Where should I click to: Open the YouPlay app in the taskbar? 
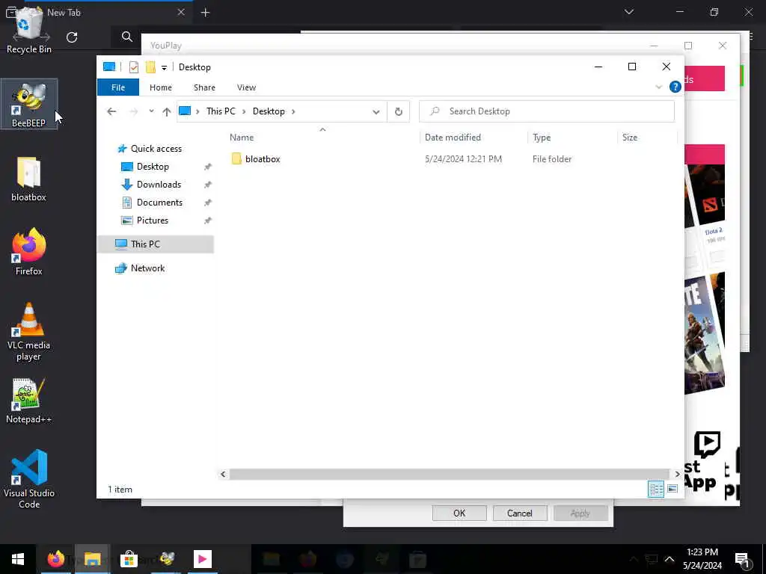point(202,559)
